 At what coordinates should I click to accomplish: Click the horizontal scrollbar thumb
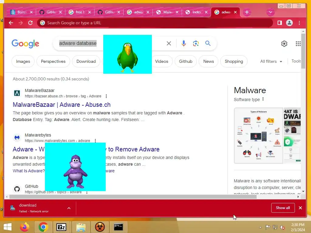pyautogui.click(x=133, y=197)
